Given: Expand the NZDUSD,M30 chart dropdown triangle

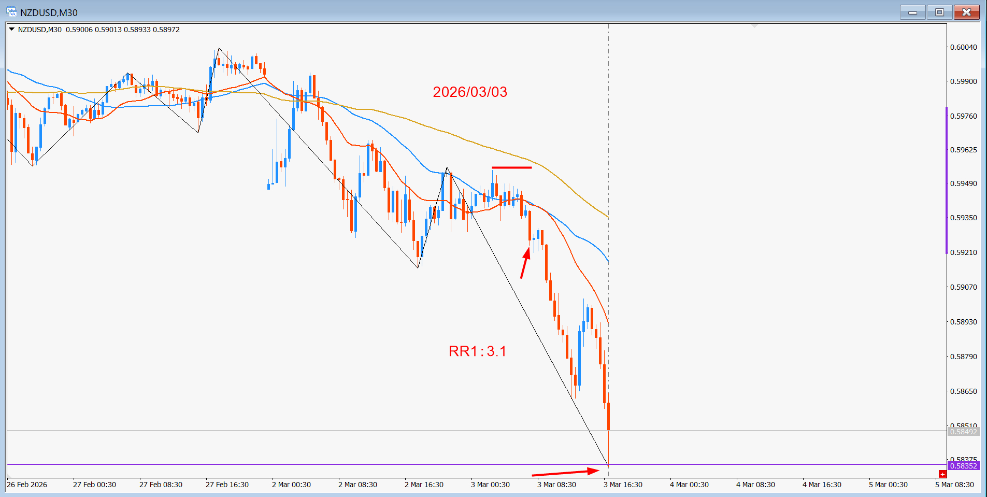Looking at the screenshot, I should [x=11, y=30].
